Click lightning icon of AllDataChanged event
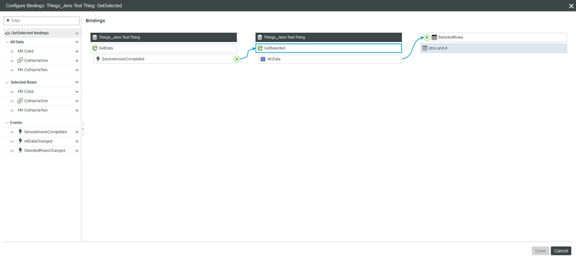Screen dimensions: 576x259 click(20, 141)
